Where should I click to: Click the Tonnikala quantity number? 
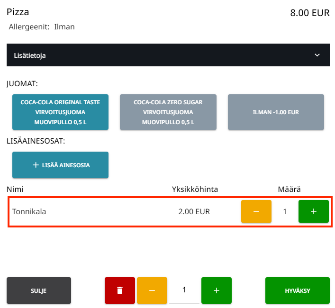(x=285, y=212)
